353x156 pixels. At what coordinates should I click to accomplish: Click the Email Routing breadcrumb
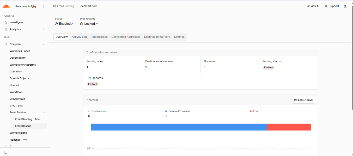coord(65,6)
